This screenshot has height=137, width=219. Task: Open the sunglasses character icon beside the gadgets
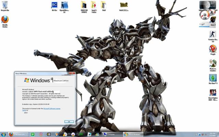(213, 21)
